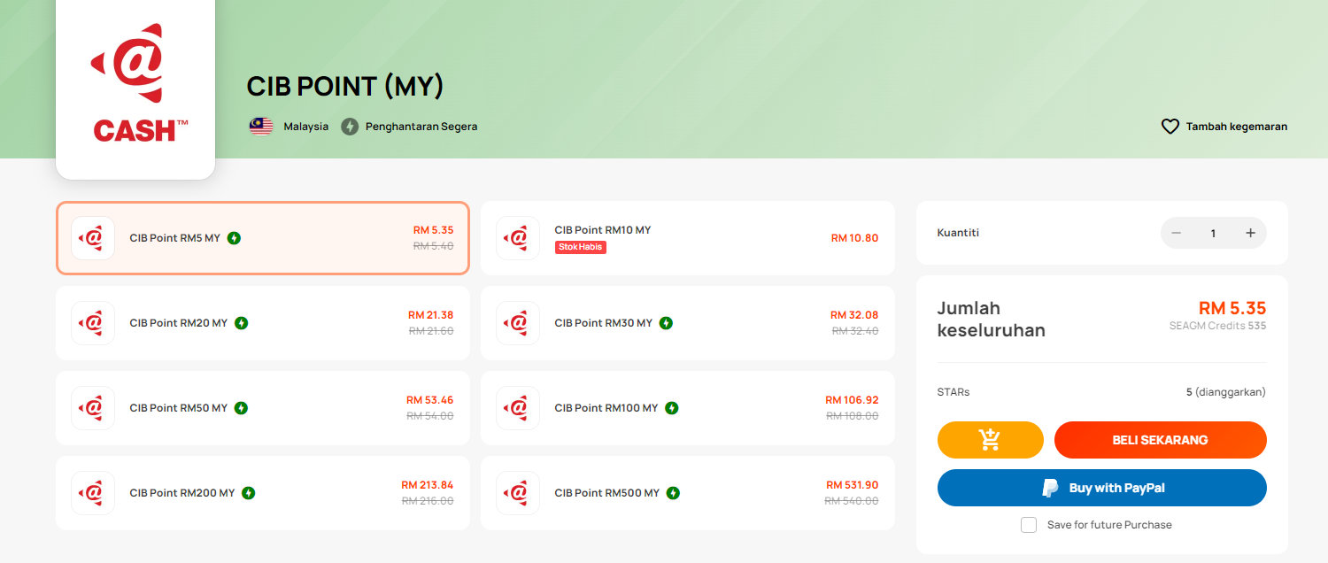Click instant delivery badge beside RM20 MY
Screen dimensions: 1328x563
(x=241, y=323)
